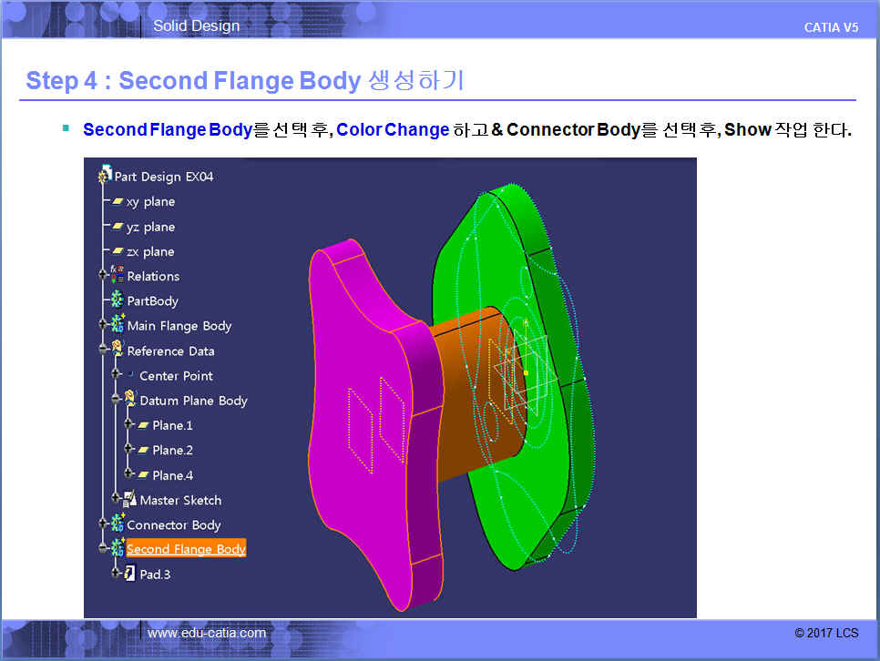880x661 pixels.
Task: Click the Part Design EX04 root icon
Action: point(105,177)
